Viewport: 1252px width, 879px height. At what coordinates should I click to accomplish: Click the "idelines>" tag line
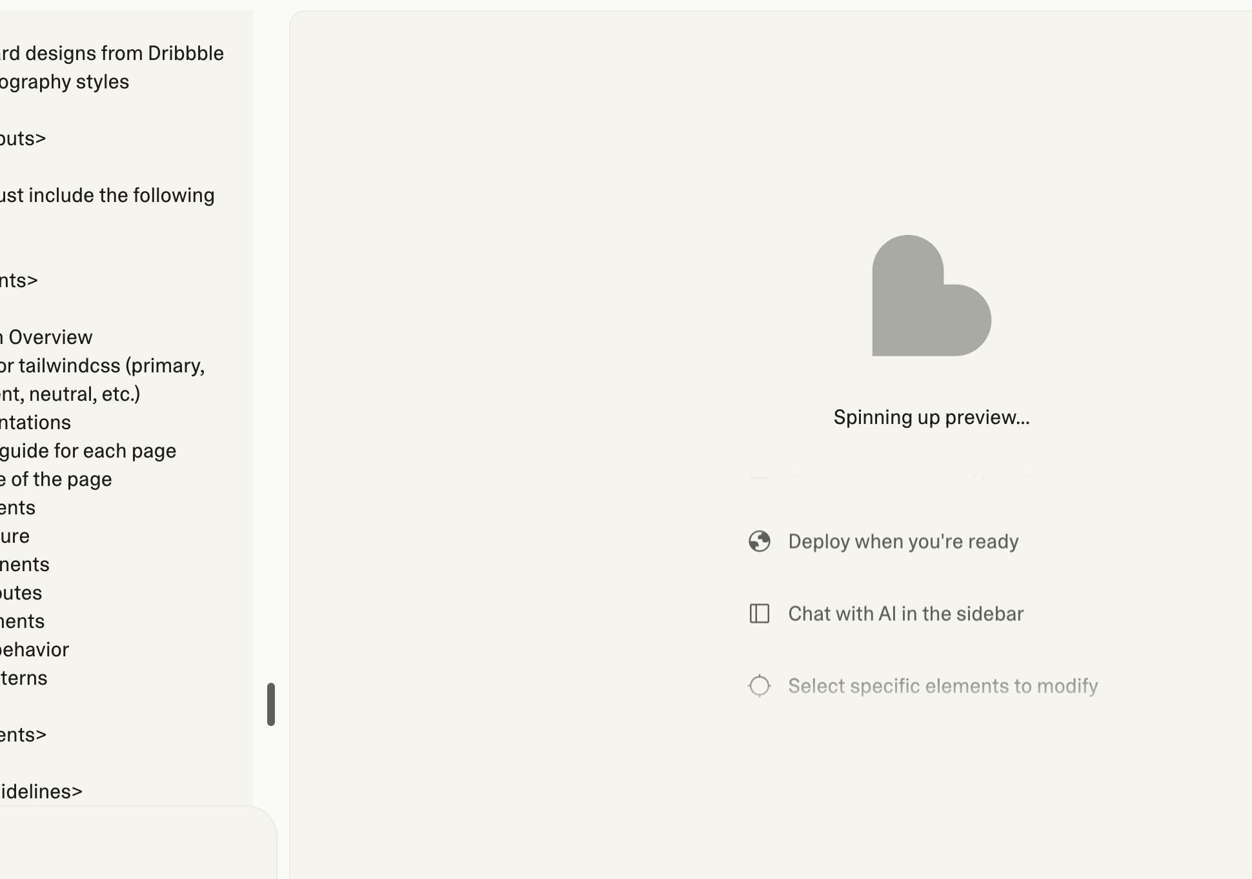[41, 792]
